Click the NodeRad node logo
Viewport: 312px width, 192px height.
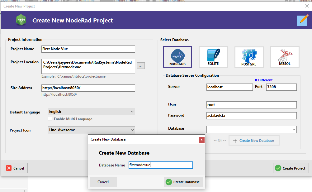[21, 20]
